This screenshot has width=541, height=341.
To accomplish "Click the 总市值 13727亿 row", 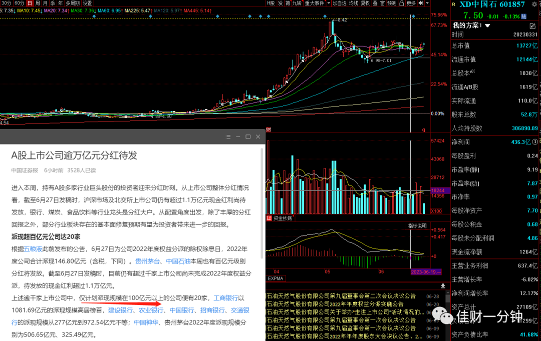I will point(494,45).
